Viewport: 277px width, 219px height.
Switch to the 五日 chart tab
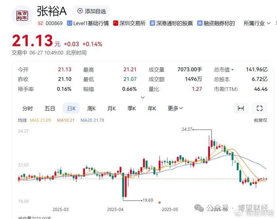click(x=49, y=108)
